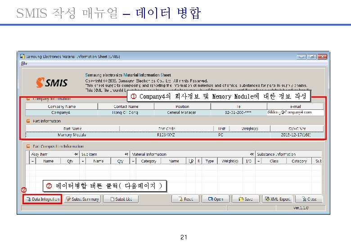Click the Part Composition Information section icon

click(28, 146)
